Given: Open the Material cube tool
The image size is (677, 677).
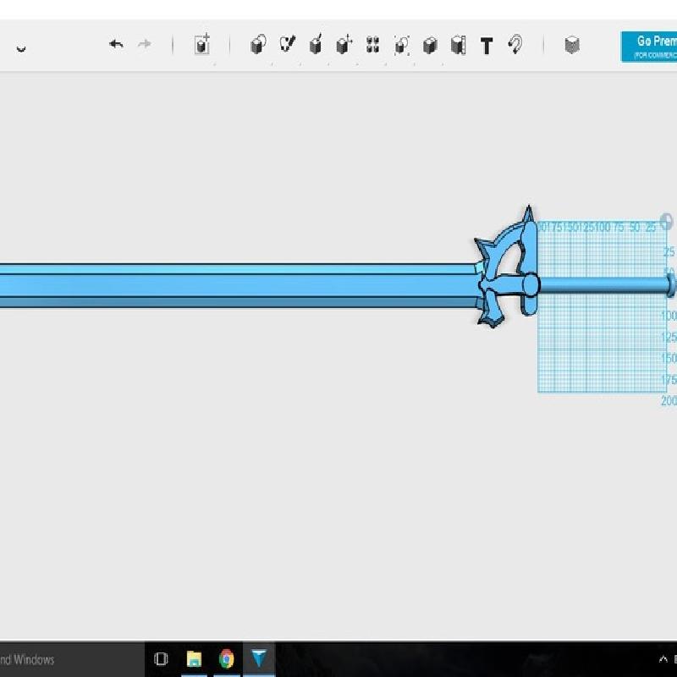Looking at the screenshot, I should [x=572, y=45].
